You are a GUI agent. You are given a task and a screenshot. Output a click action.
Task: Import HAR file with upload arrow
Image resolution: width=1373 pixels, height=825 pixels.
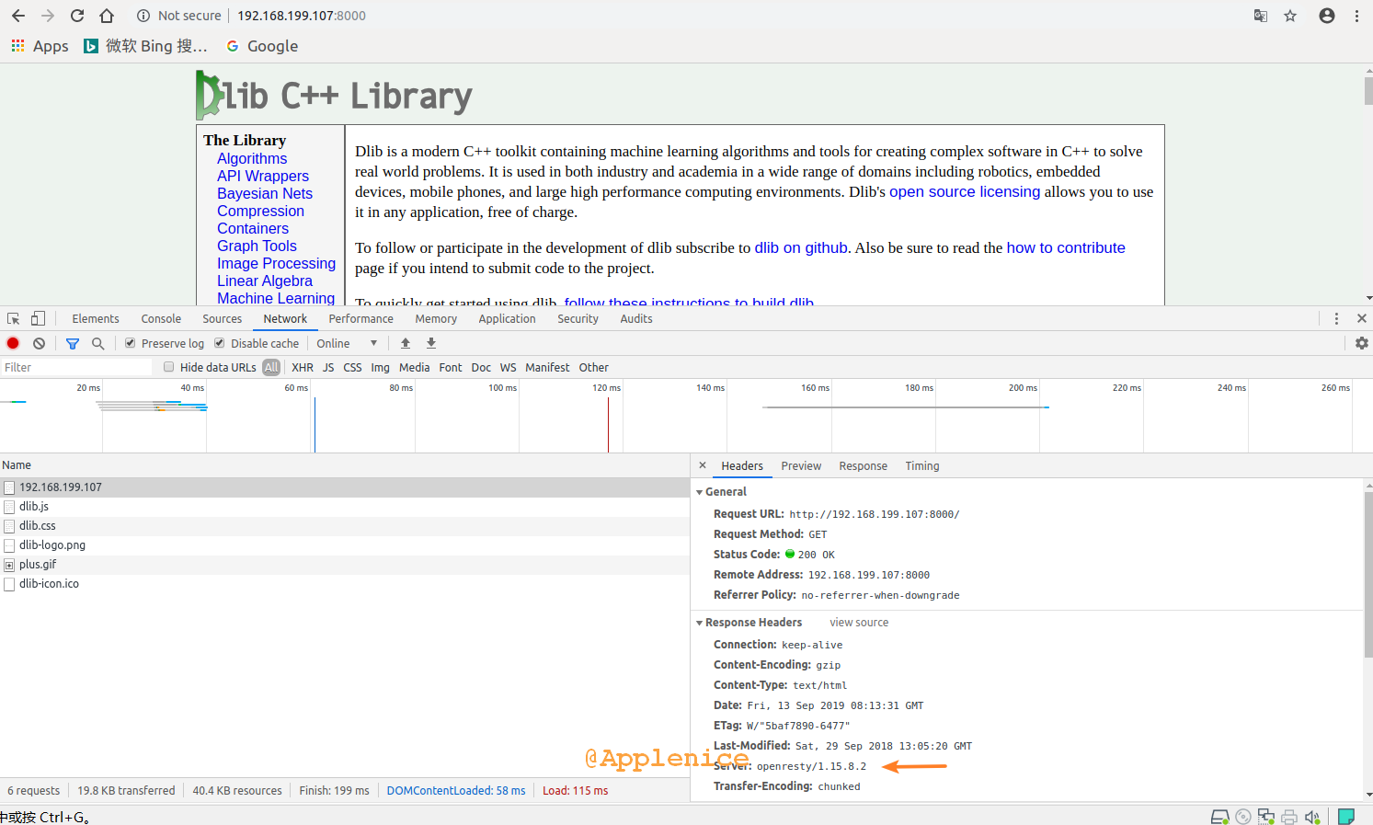[x=406, y=343]
